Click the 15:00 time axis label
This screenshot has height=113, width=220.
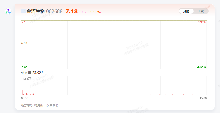point(203,98)
